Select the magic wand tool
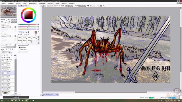 tap(24, 32)
